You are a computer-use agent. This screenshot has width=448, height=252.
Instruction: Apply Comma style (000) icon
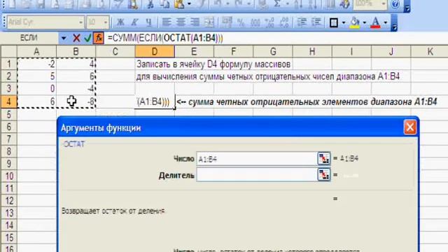tap(255, 22)
